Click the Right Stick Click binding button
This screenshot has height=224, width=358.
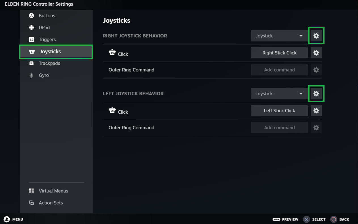tap(279, 53)
